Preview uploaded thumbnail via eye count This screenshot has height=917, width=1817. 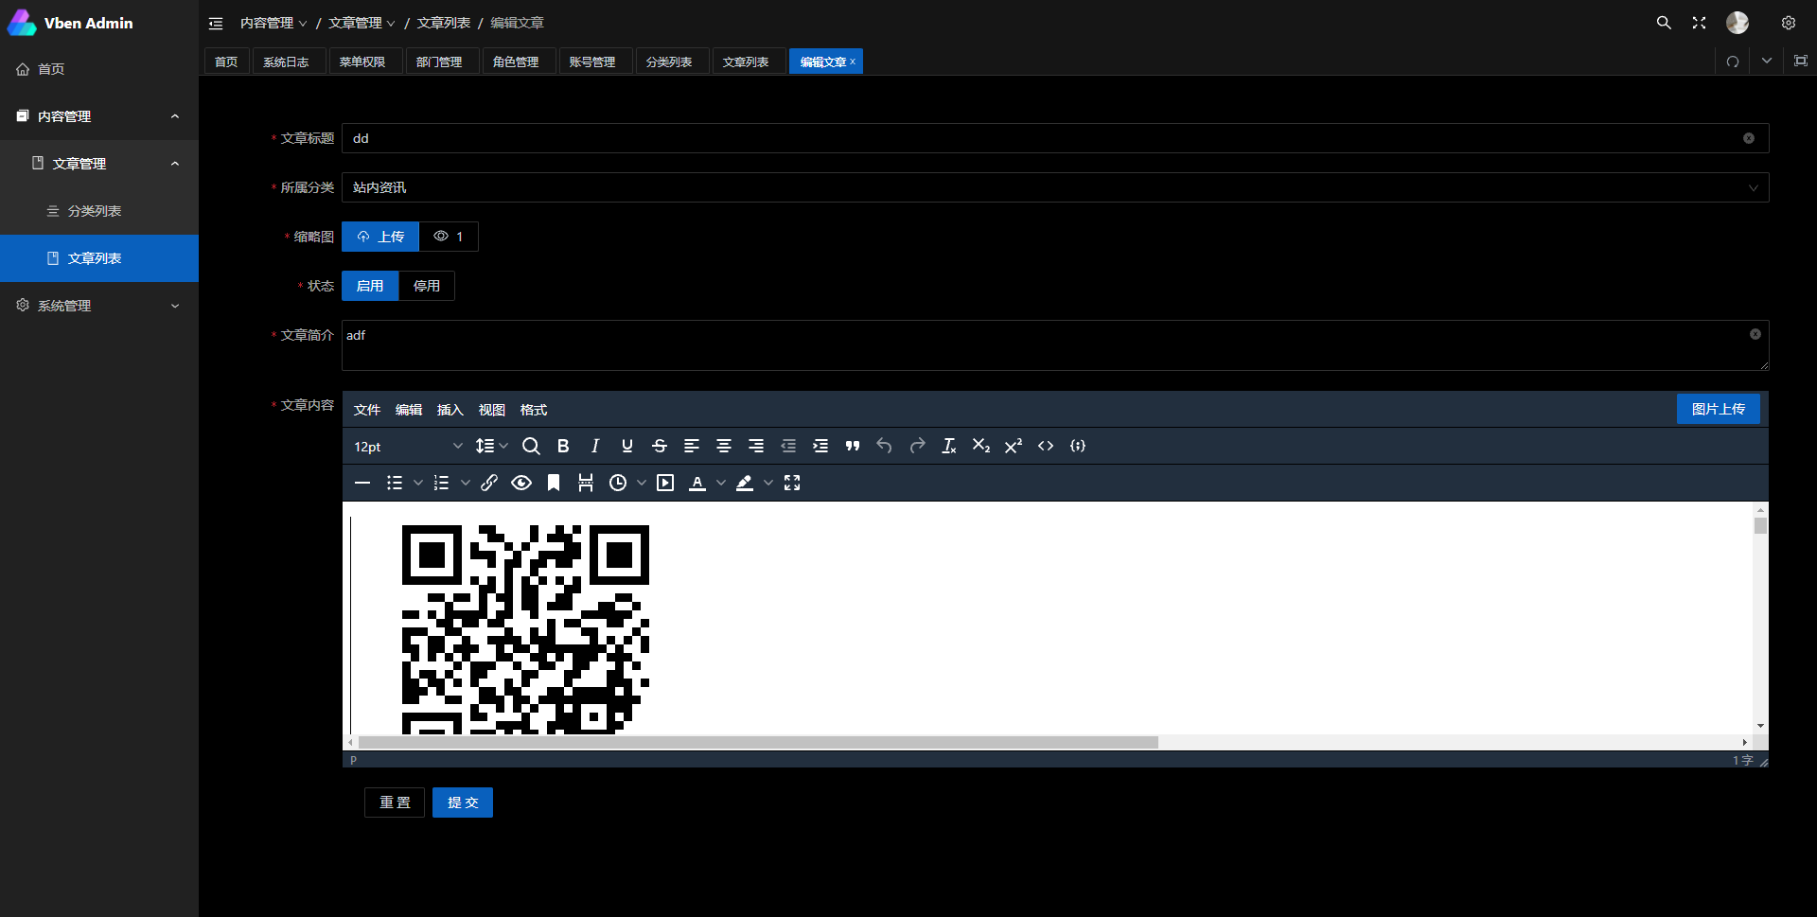449,237
